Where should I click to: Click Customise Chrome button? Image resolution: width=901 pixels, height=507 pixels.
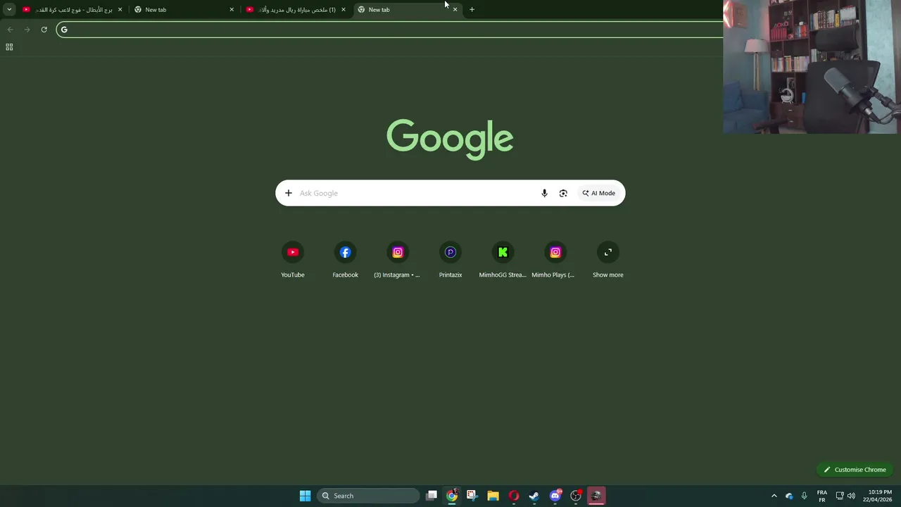point(855,470)
